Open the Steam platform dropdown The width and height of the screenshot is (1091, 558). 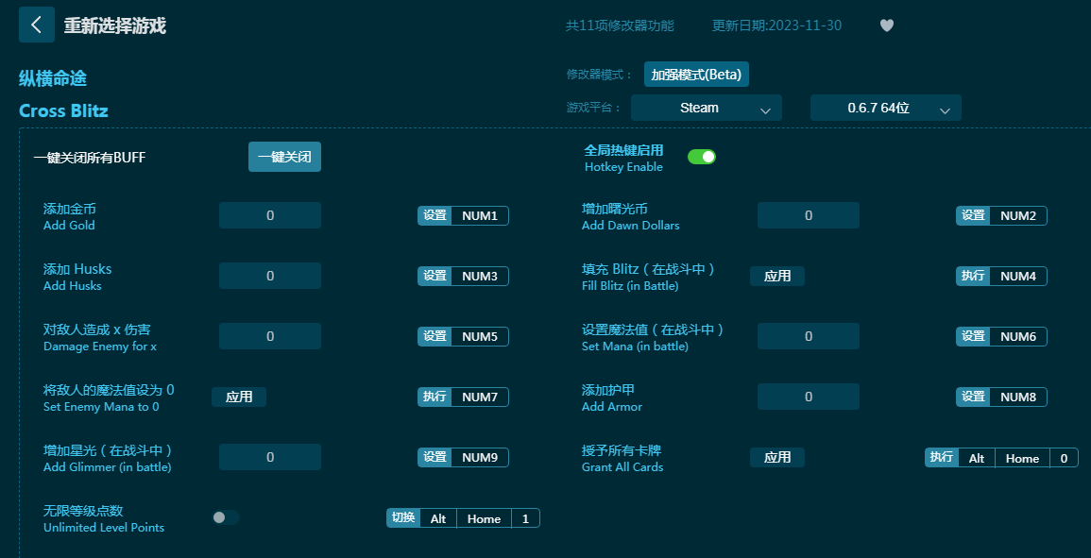click(706, 108)
